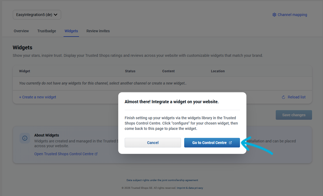Switch to the Overview tab
The image size is (323, 196).
click(21, 31)
